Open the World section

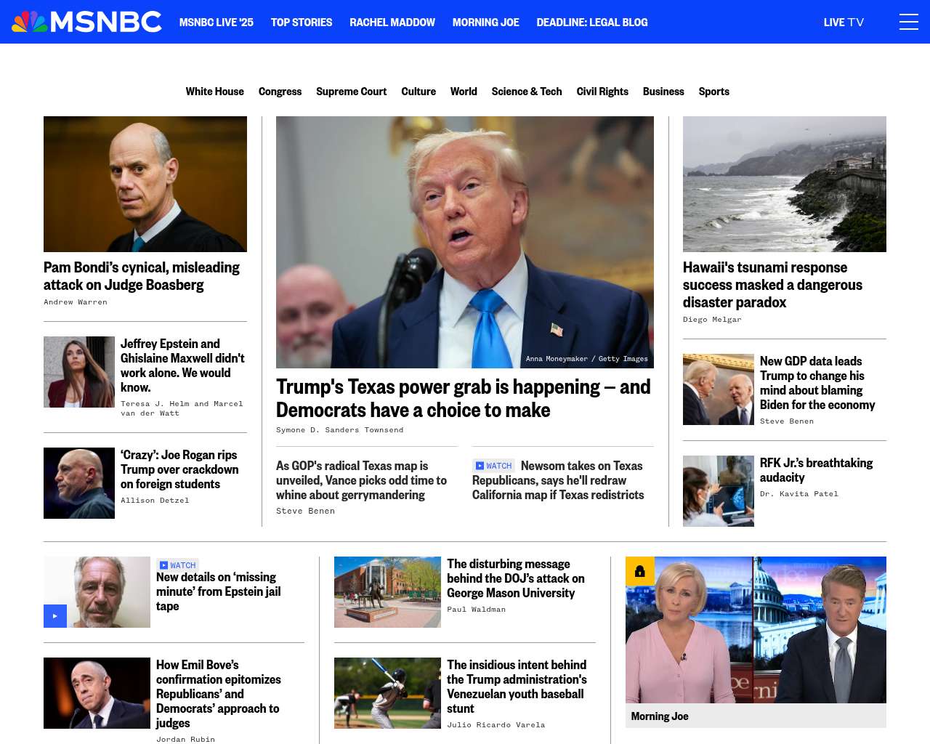coord(464,92)
